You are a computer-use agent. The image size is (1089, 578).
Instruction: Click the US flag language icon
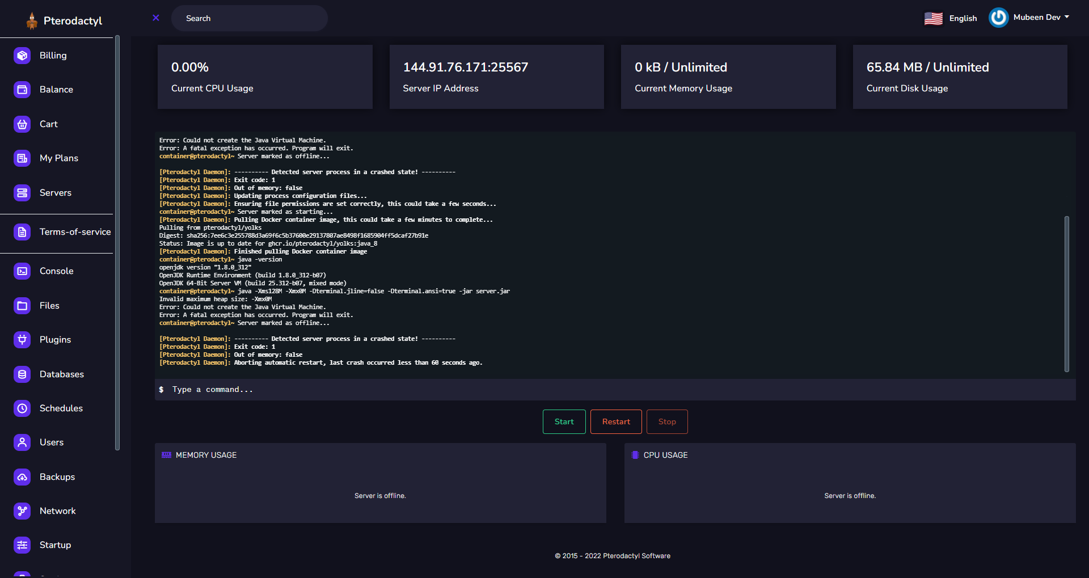coord(933,18)
